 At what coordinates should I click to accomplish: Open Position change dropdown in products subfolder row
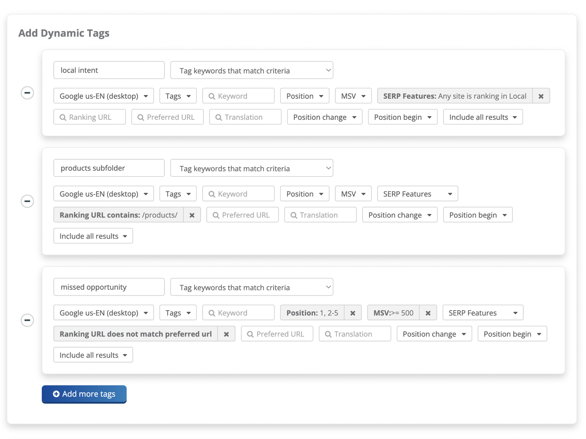click(400, 215)
